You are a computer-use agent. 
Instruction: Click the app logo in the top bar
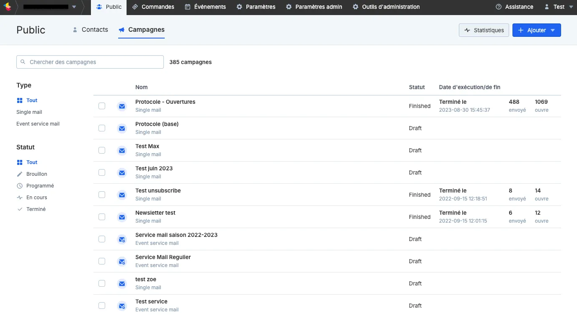pos(7,7)
